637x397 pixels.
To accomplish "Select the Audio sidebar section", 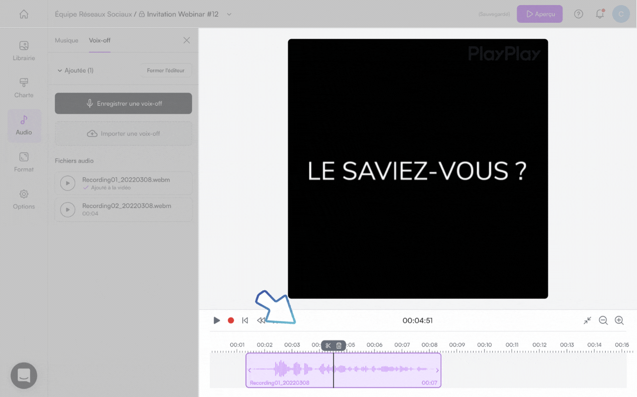I will tap(24, 125).
